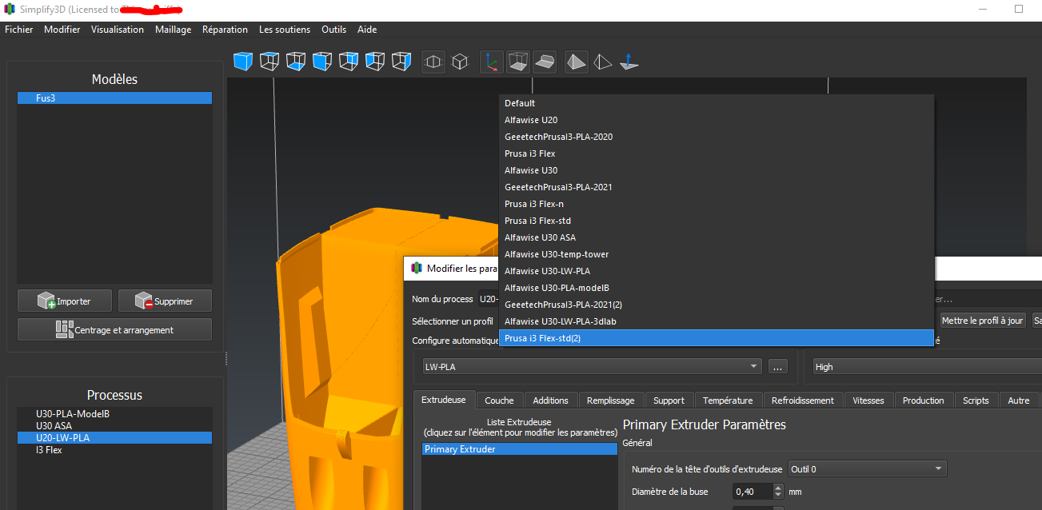
Task: Click Centrage et arrangement button
Action: click(114, 329)
